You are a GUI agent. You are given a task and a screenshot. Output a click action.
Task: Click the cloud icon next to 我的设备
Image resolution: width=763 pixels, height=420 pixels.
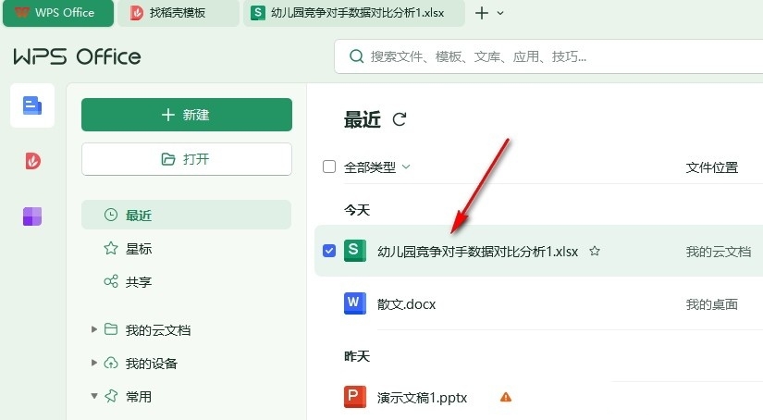(x=111, y=363)
